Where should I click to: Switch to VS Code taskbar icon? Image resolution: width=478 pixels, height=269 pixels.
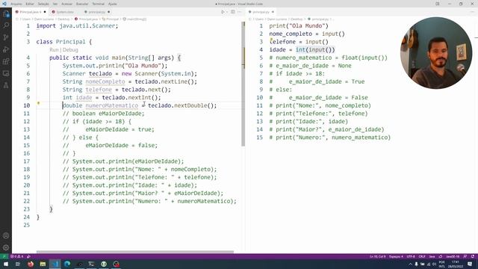point(55,264)
